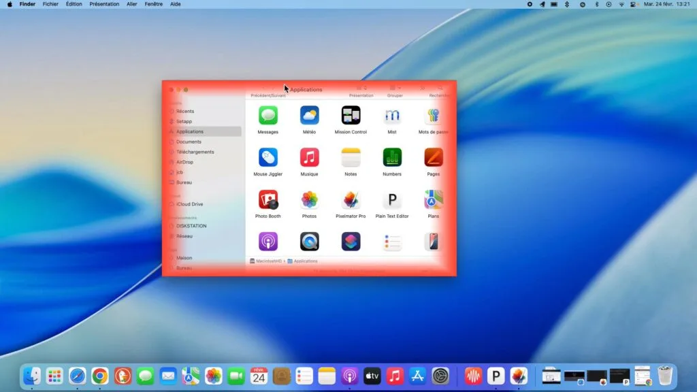Select purple Podcasts icon in Finder window
This screenshot has height=392, width=697.
[x=268, y=242]
